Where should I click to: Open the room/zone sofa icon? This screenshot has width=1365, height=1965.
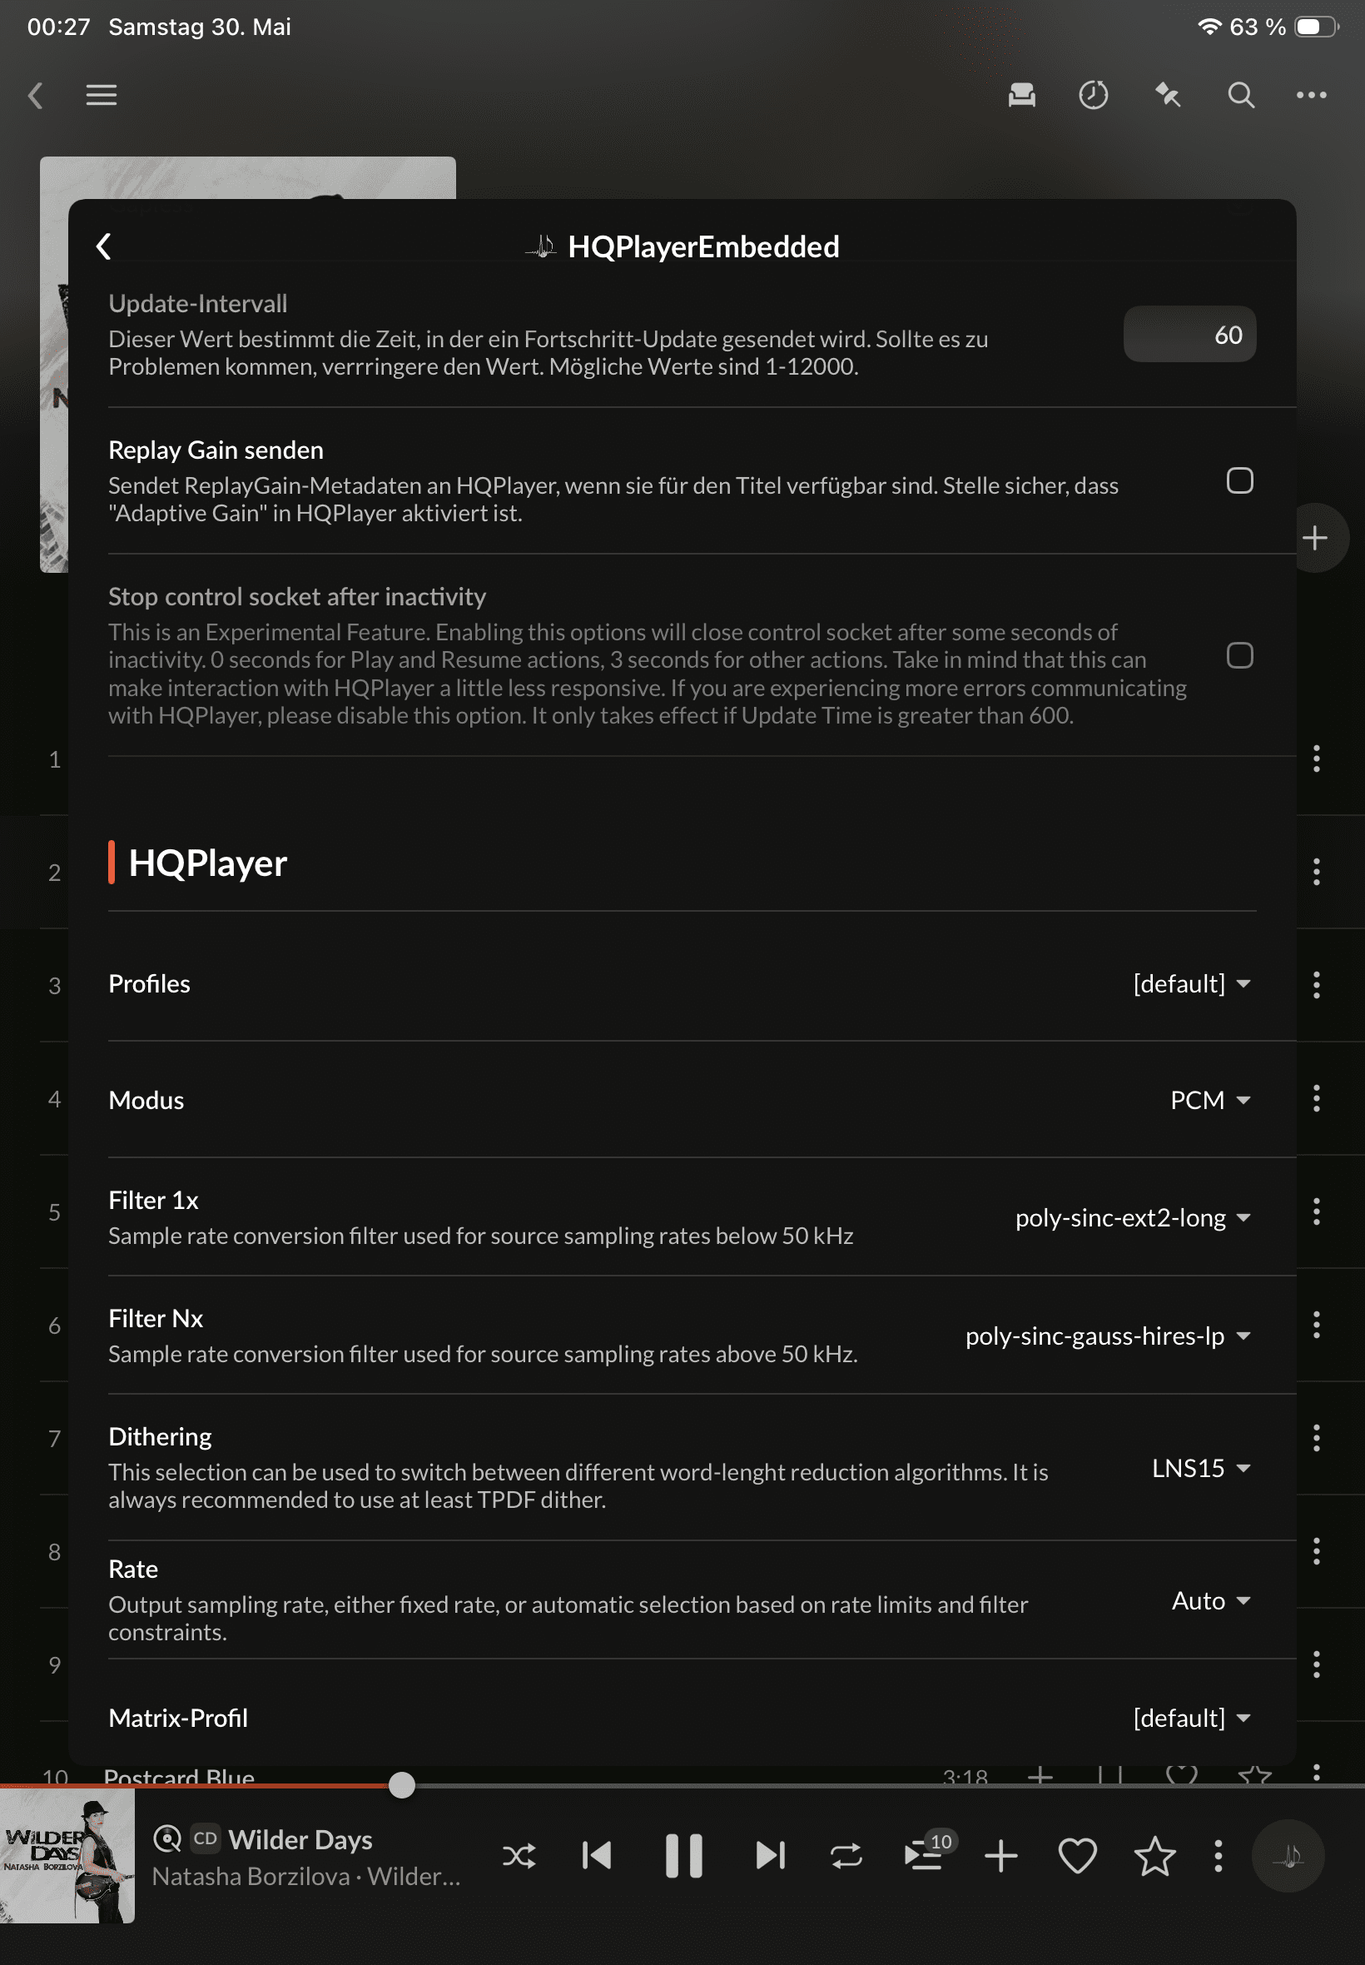point(1021,95)
